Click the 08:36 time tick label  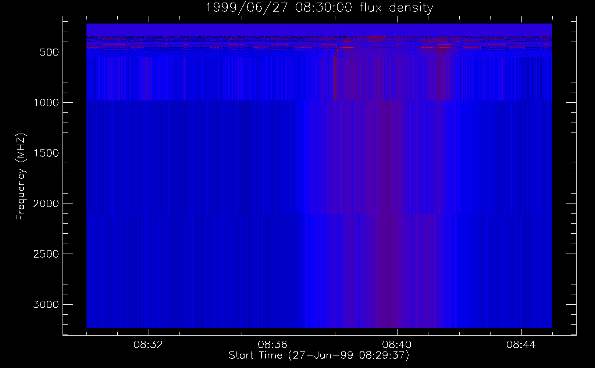click(x=272, y=345)
